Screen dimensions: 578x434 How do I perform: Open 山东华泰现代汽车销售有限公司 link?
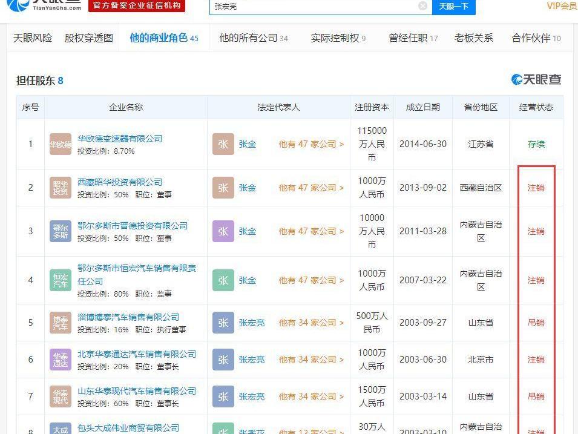pos(137,391)
